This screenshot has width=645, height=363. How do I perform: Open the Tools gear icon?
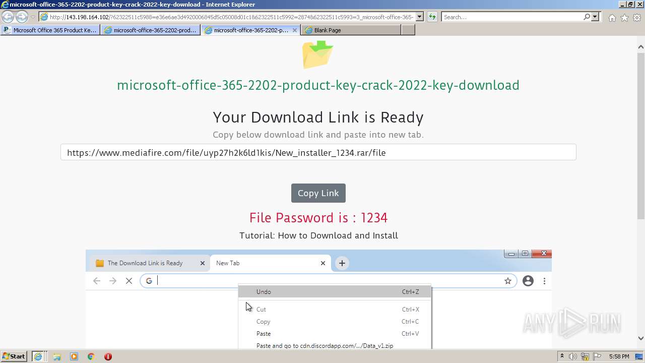[x=637, y=18]
